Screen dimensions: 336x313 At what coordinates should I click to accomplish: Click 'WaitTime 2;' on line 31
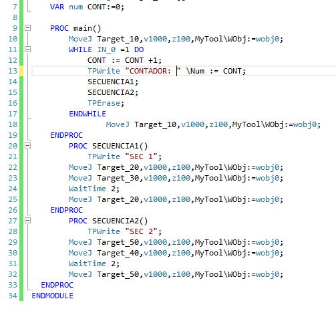tap(94, 264)
